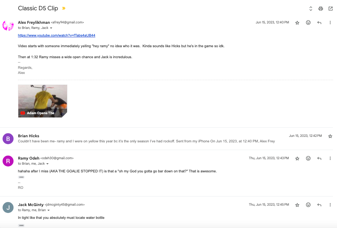
Task: Open the YouTube link in Alex's email
Action: [56, 35]
